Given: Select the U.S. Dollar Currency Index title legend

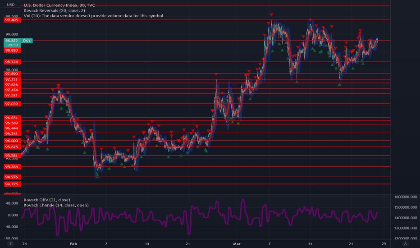Looking at the screenshot, I should (59, 5).
